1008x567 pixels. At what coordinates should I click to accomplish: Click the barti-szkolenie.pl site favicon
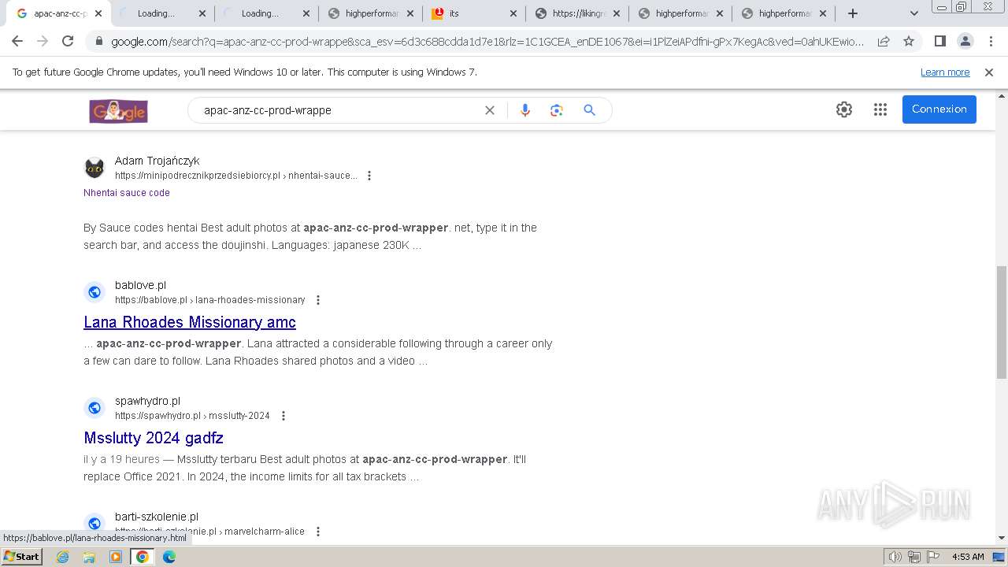pyautogui.click(x=94, y=523)
